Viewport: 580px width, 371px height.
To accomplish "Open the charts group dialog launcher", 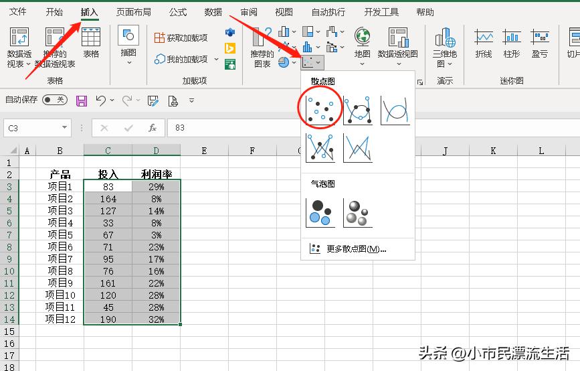I will click(x=420, y=82).
